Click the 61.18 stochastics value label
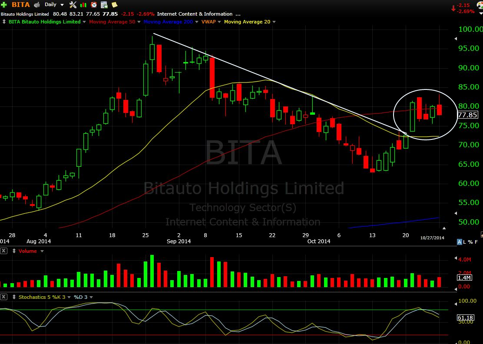Viewport: 483px width, 344px height. (x=465, y=318)
